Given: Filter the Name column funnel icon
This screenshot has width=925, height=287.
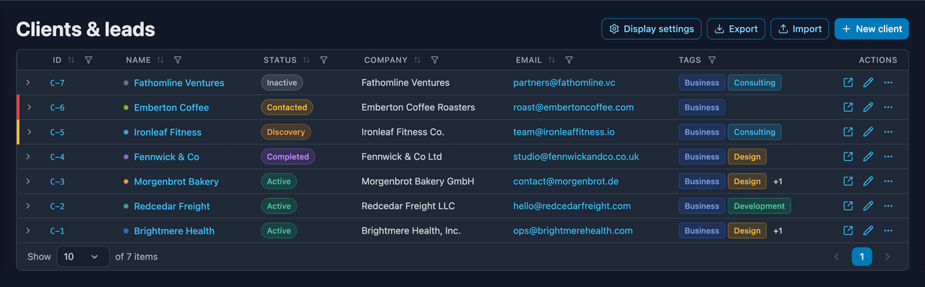Looking at the screenshot, I should pyautogui.click(x=178, y=61).
